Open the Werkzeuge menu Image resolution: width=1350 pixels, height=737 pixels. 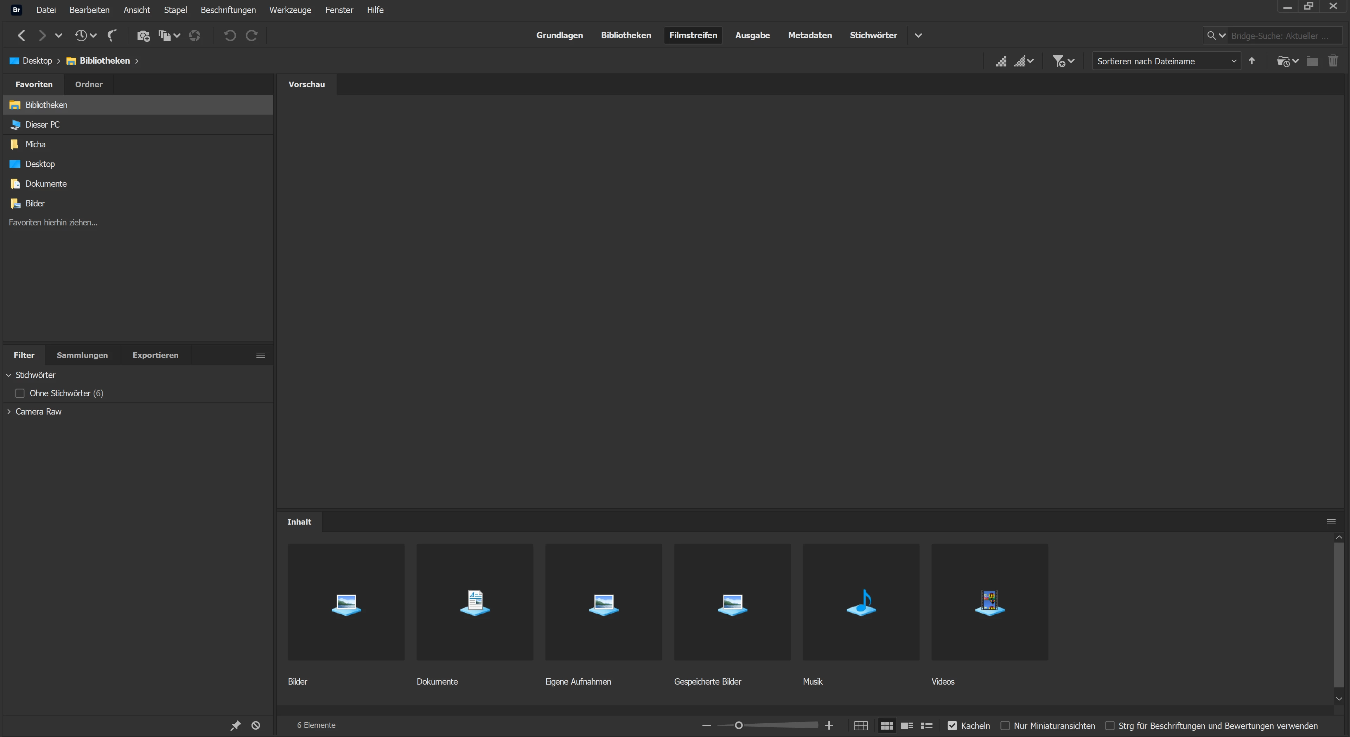coord(290,10)
